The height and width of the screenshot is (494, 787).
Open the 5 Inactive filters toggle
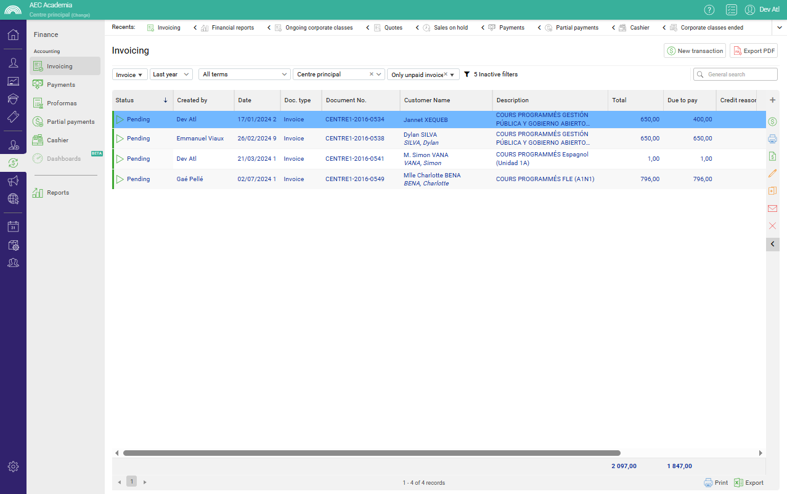(x=491, y=75)
